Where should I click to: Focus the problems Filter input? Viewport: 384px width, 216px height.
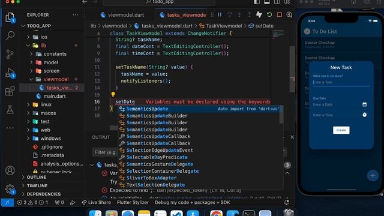coord(105,152)
